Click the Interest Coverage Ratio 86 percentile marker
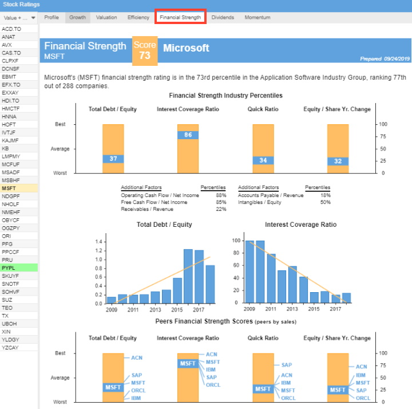Viewport: 412px width, 409px height. (188, 135)
